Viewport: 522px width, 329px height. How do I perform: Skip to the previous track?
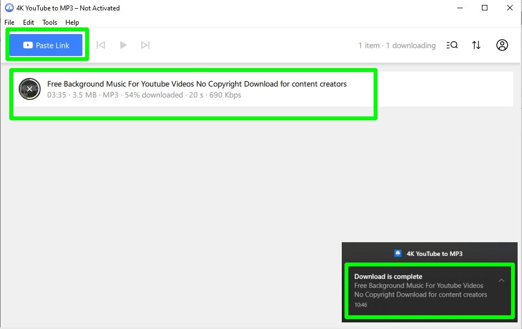pos(101,45)
